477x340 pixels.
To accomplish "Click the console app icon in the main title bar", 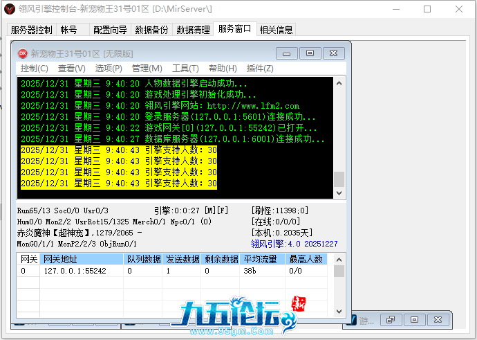I will pyautogui.click(x=9, y=8).
